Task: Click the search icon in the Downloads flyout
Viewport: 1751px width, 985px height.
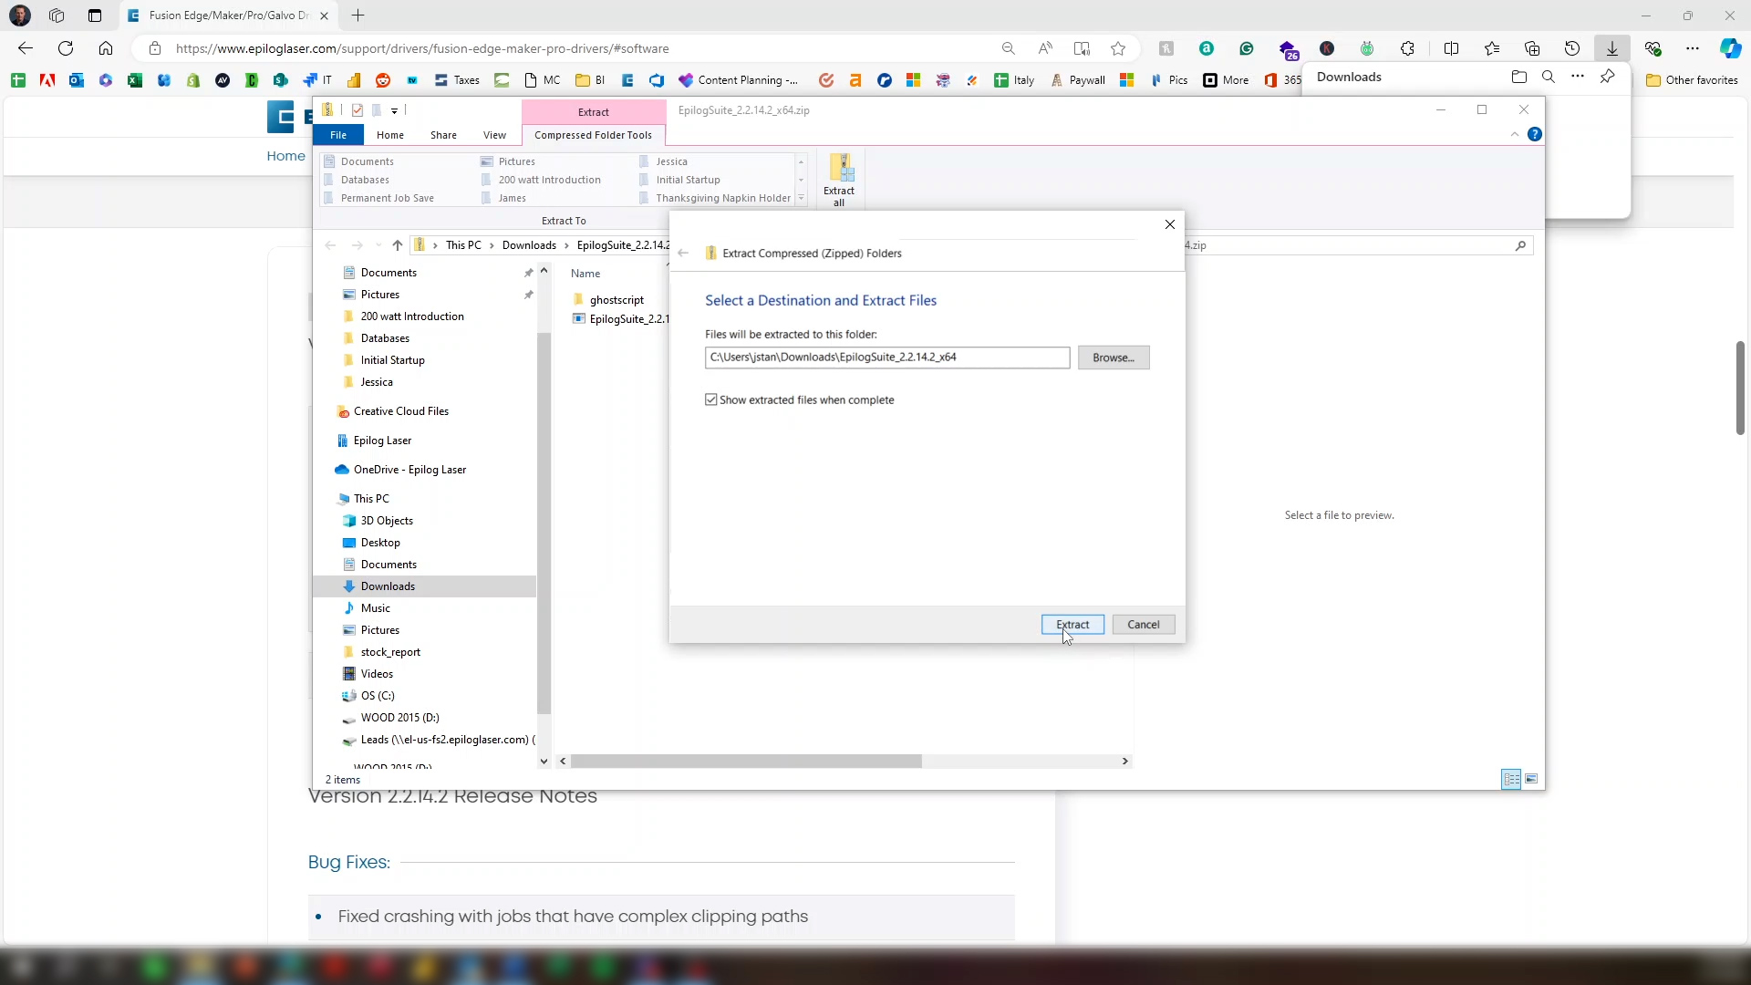Action: coord(1549,78)
